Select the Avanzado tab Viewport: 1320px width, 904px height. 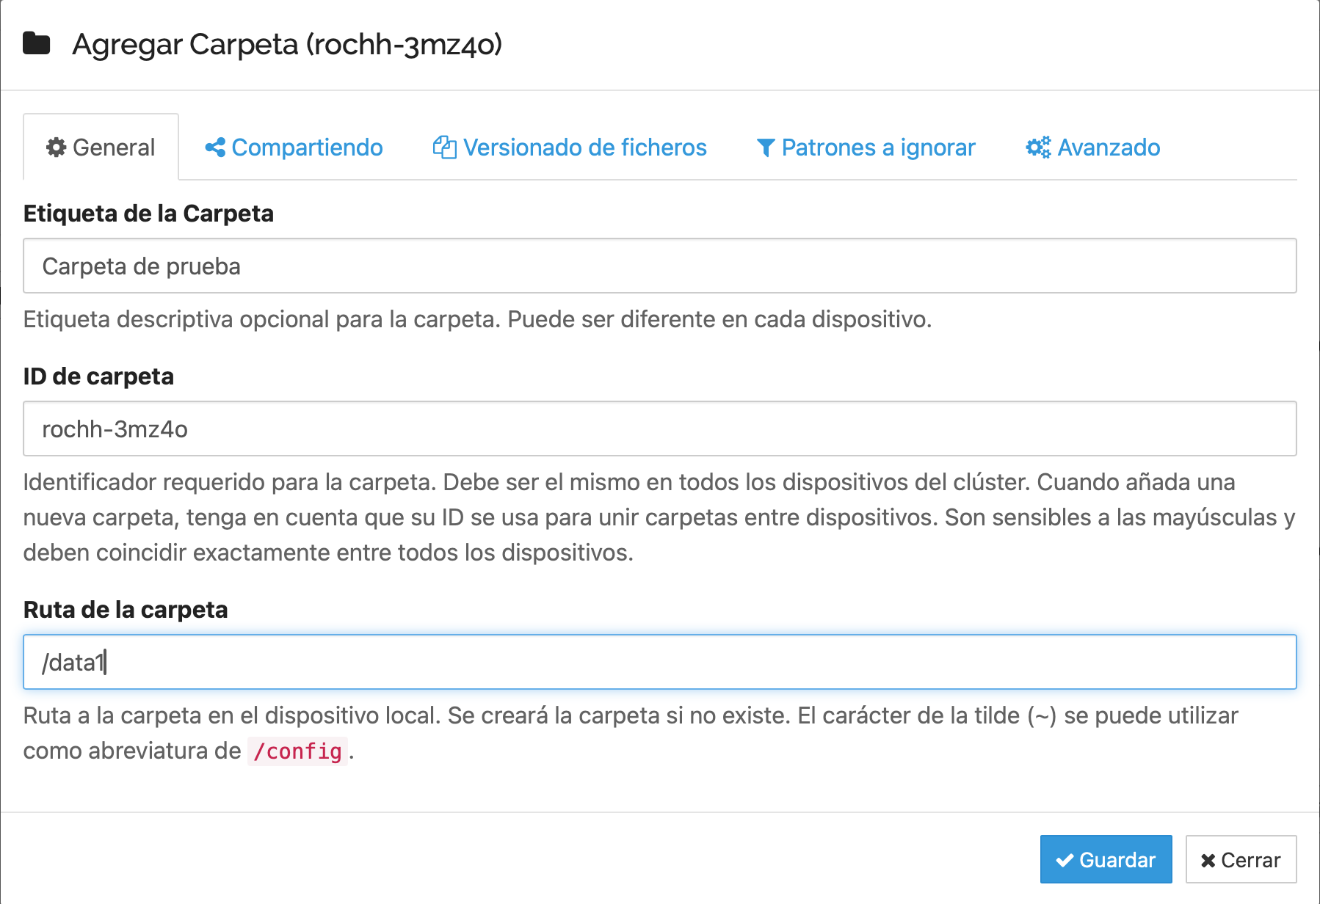coord(1093,147)
